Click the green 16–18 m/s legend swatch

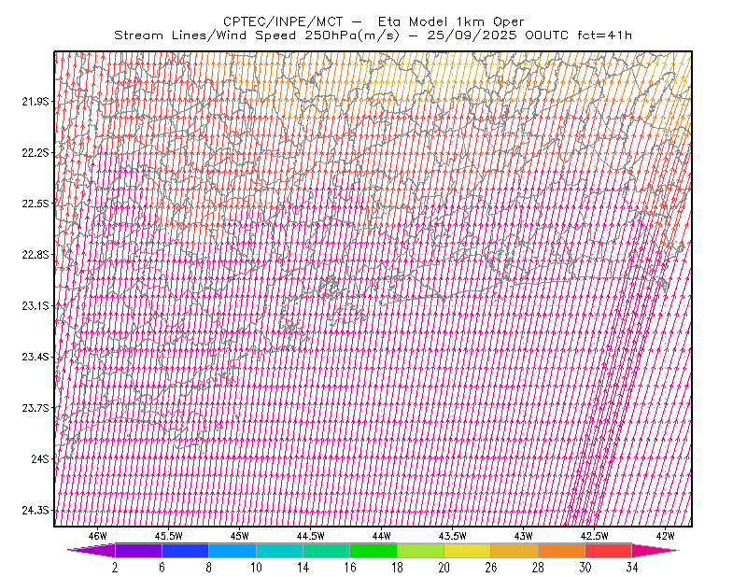[373, 550]
